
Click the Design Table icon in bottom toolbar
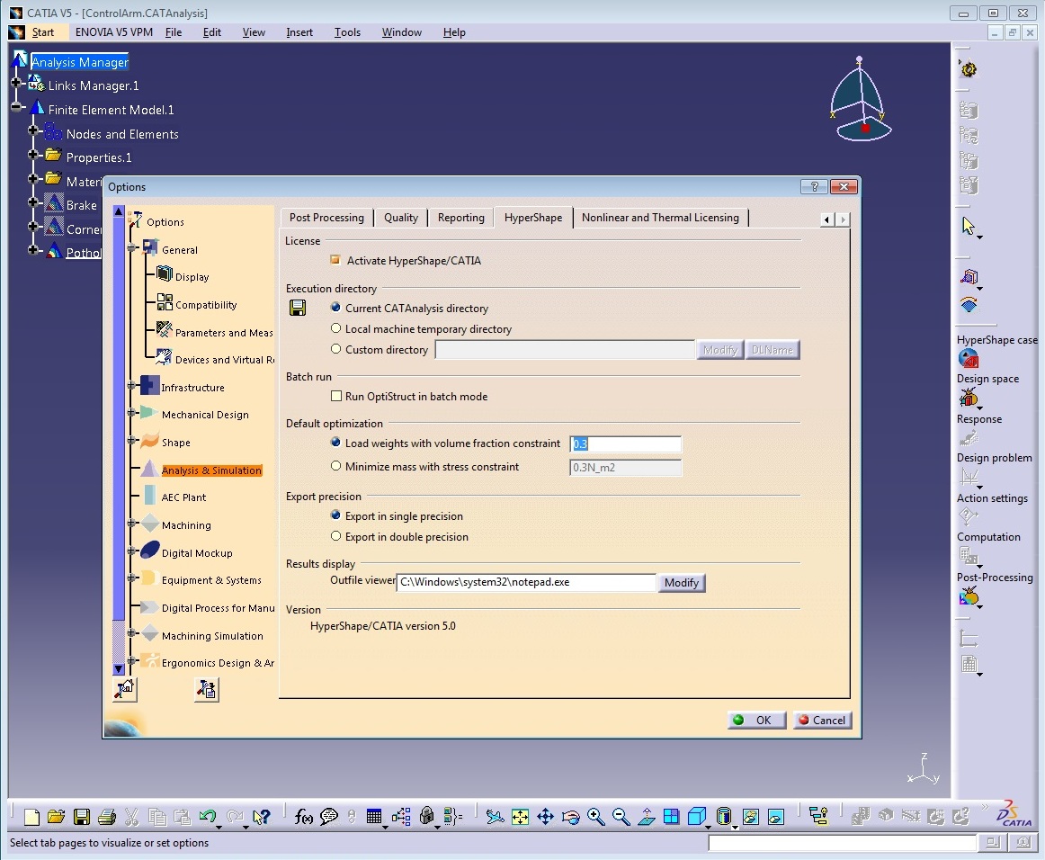374,817
